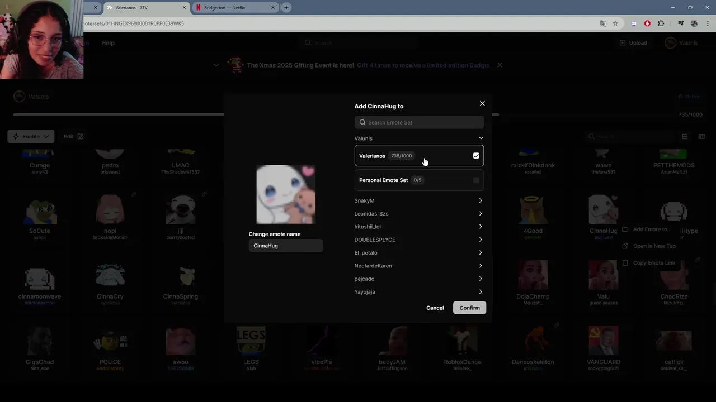
Task: Click the magnifier icon in Search Emote Set
Action: click(x=362, y=122)
